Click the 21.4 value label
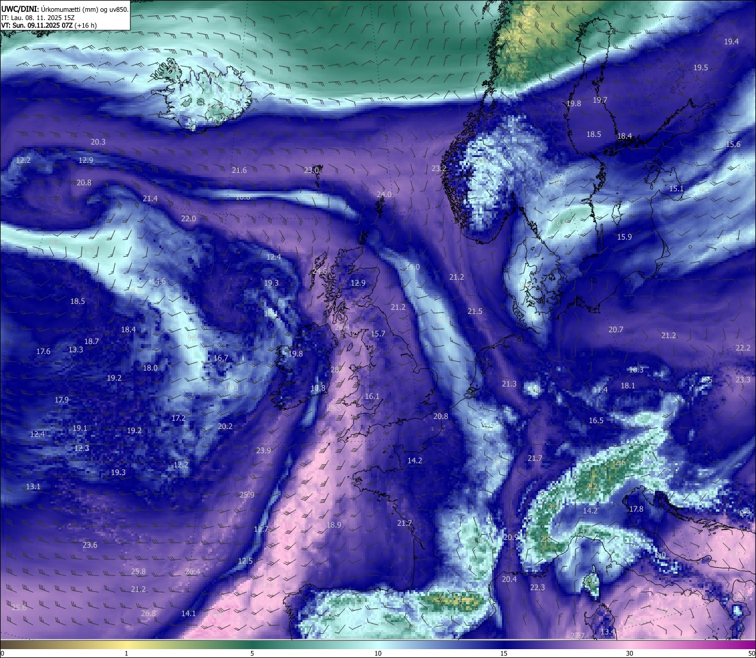Image resolution: width=756 pixels, height=658 pixels. tap(150, 199)
